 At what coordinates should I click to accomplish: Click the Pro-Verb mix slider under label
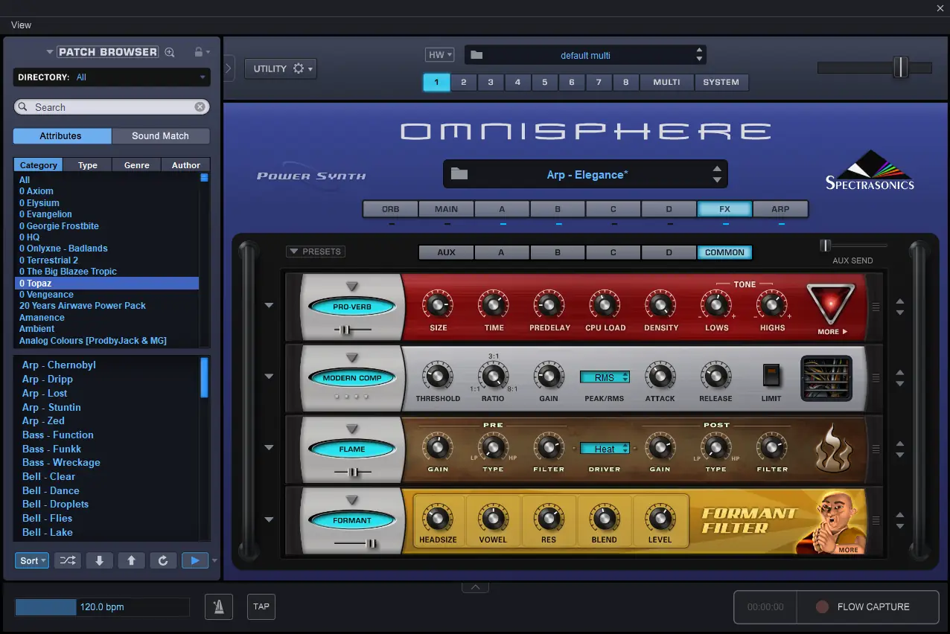352,328
